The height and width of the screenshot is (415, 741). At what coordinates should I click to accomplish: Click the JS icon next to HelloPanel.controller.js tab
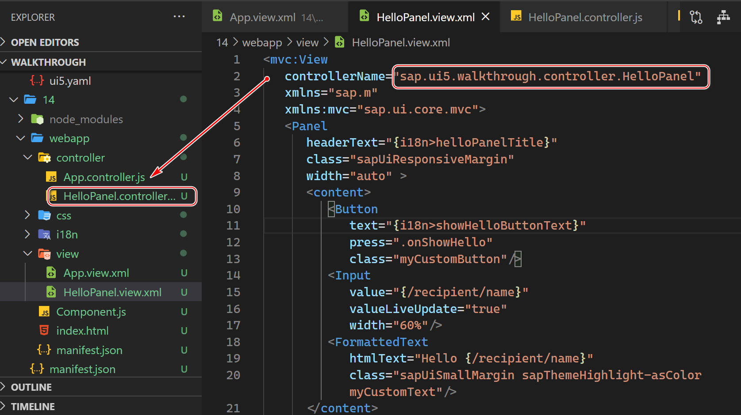point(516,16)
